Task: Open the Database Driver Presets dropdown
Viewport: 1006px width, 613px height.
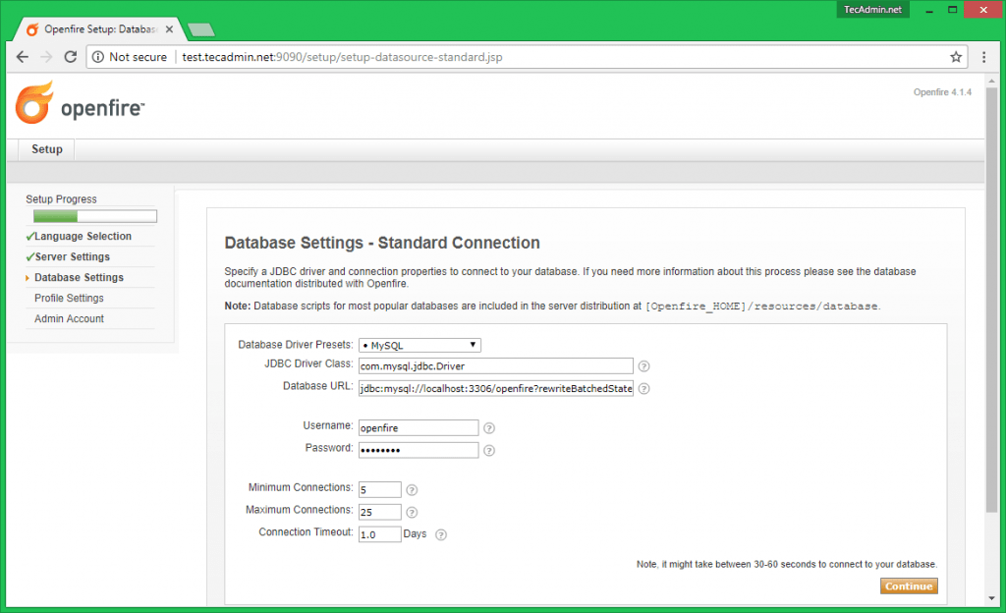Action: pos(419,345)
